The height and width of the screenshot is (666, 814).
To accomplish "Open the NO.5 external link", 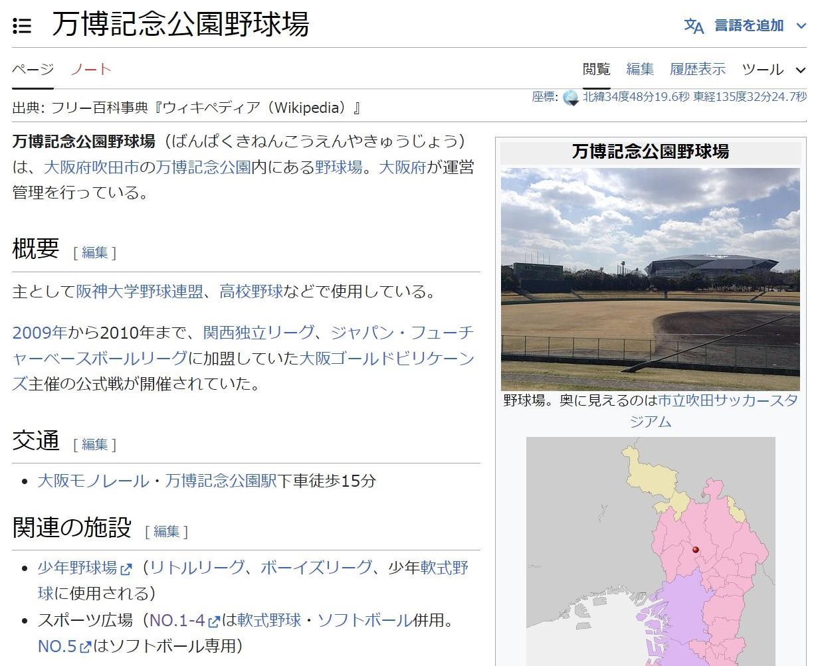I will (x=64, y=645).
